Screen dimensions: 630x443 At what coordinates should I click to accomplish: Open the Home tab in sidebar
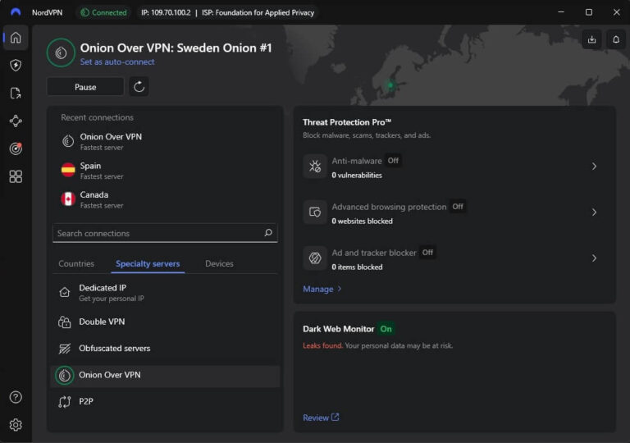coord(16,38)
